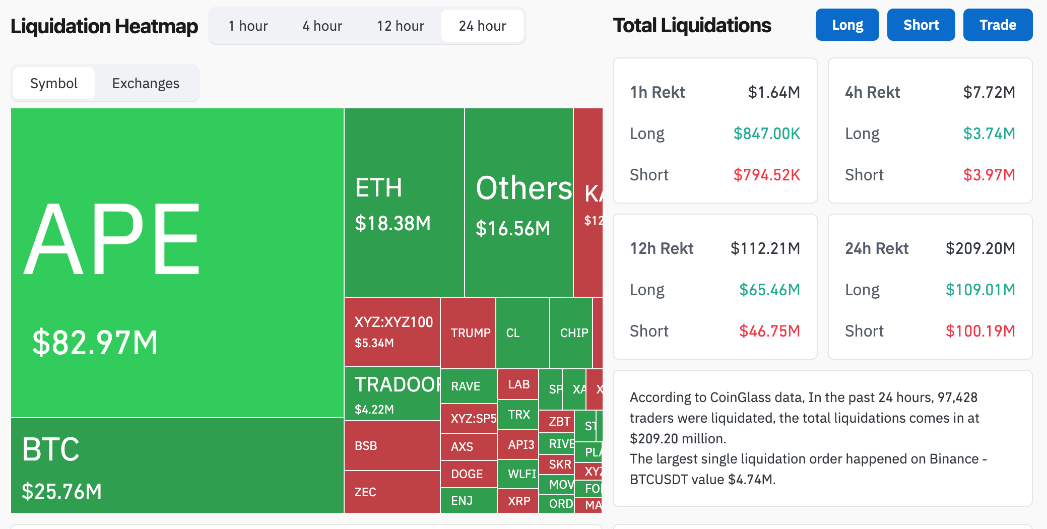The height and width of the screenshot is (529, 1047).
Task: Click the XYZ:XYZ100 red heatmap tile
Action: tap(392, 332)
